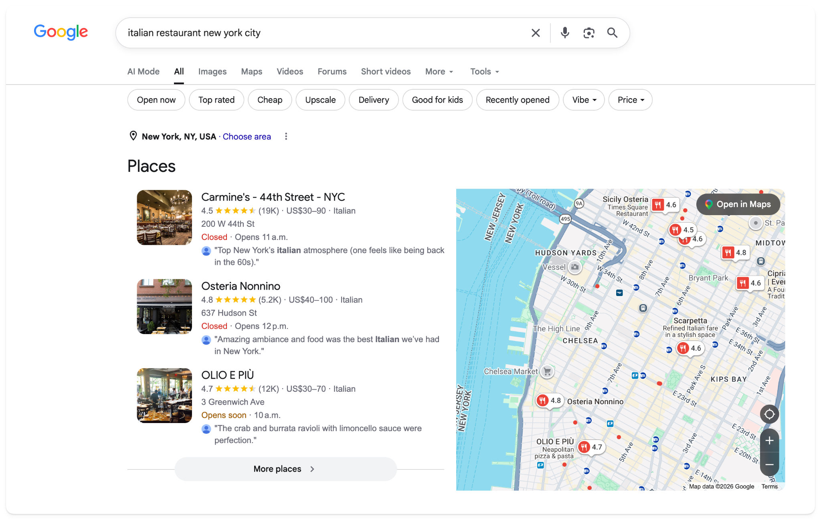The height and width of the screenshot is (520, 821).
Task: Switch to the Videos tab
Action: click(x=290, y=72)
